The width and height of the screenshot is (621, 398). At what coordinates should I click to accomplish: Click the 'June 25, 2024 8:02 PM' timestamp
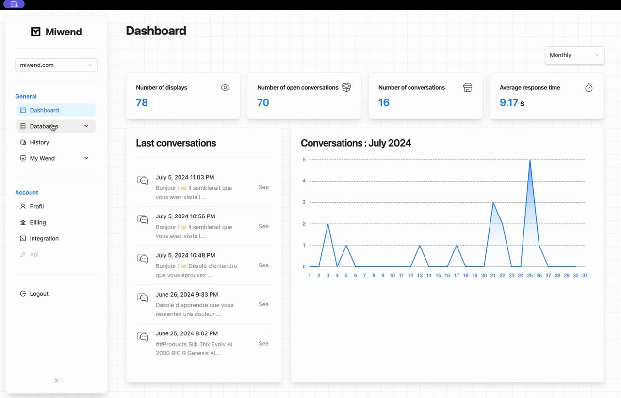[x=187, y=333]
